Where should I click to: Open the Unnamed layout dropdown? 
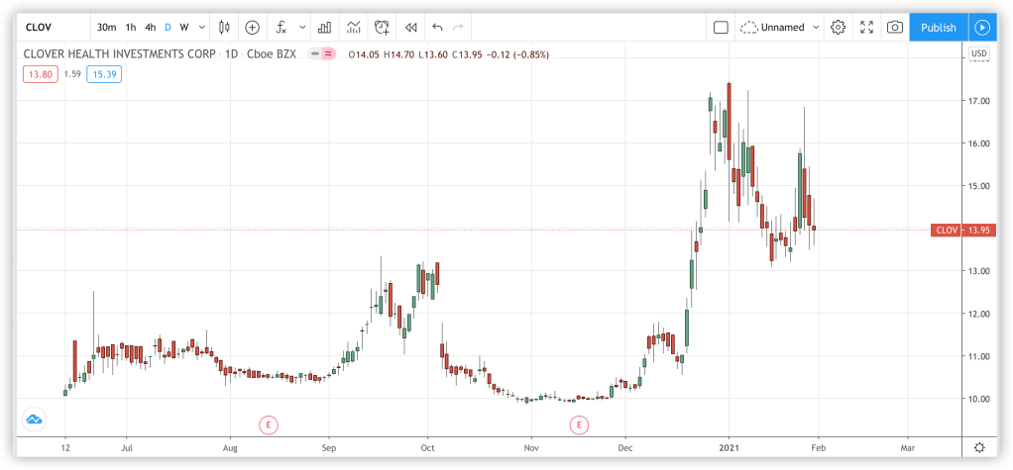(x=781, y=28)
